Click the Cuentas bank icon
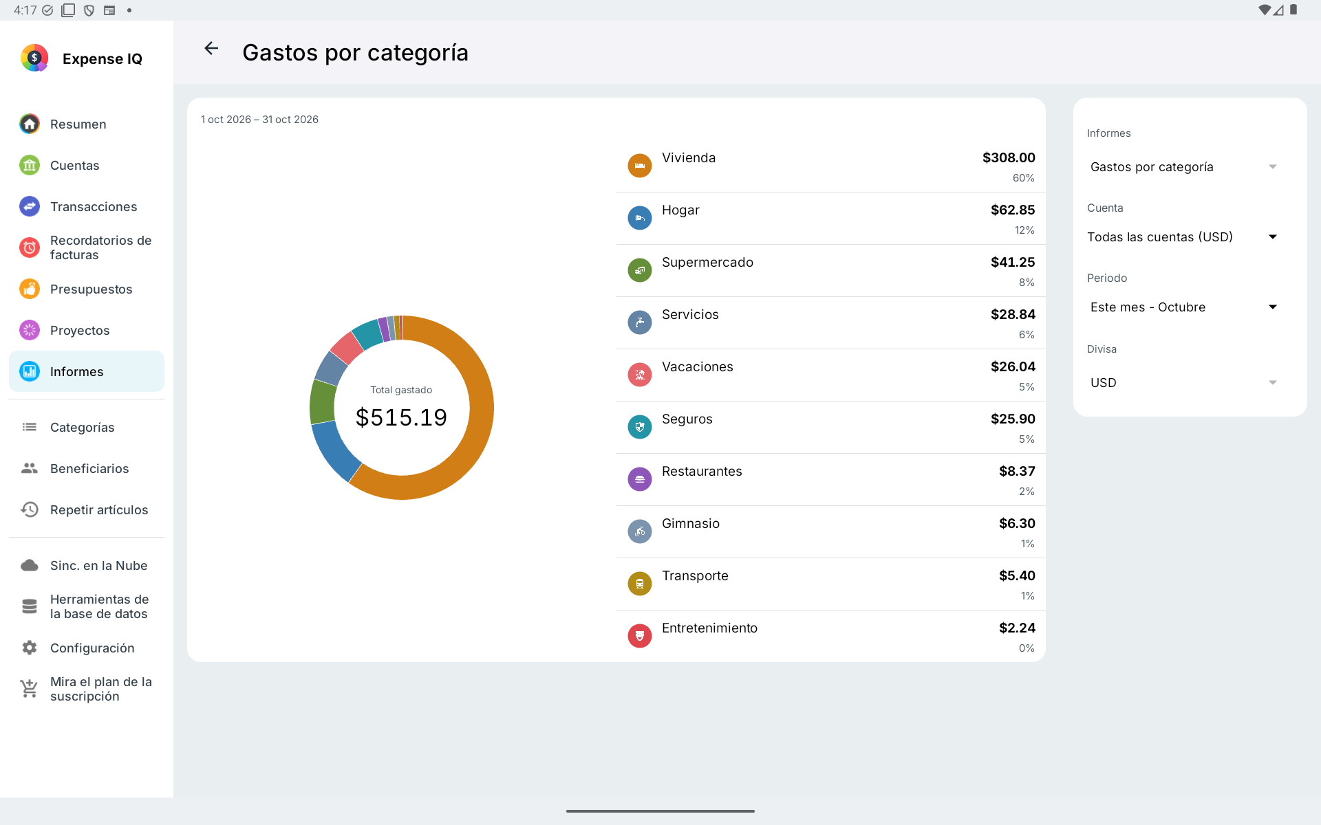This screenshot has height=825, width=1321. 30,165
